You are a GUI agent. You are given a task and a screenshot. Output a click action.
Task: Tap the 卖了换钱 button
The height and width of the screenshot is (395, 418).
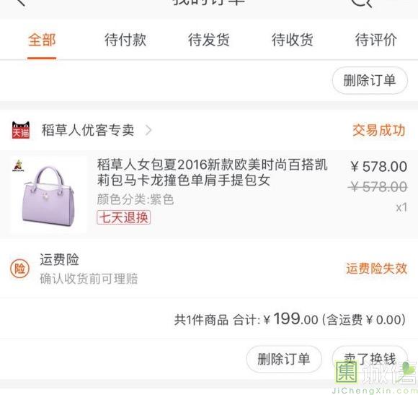(370, 359)
